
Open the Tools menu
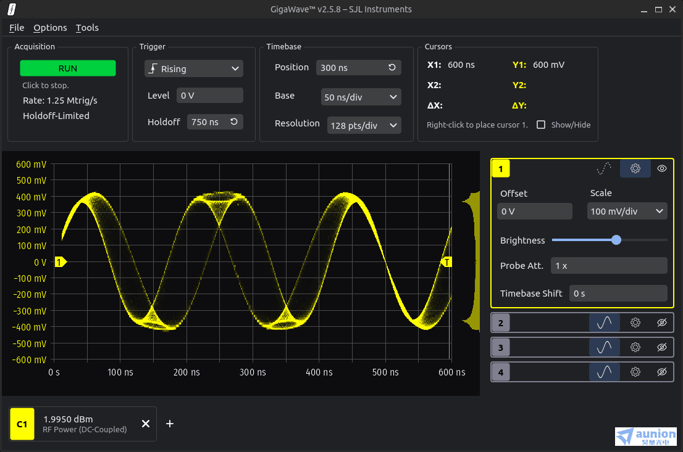tap(87, 28)
